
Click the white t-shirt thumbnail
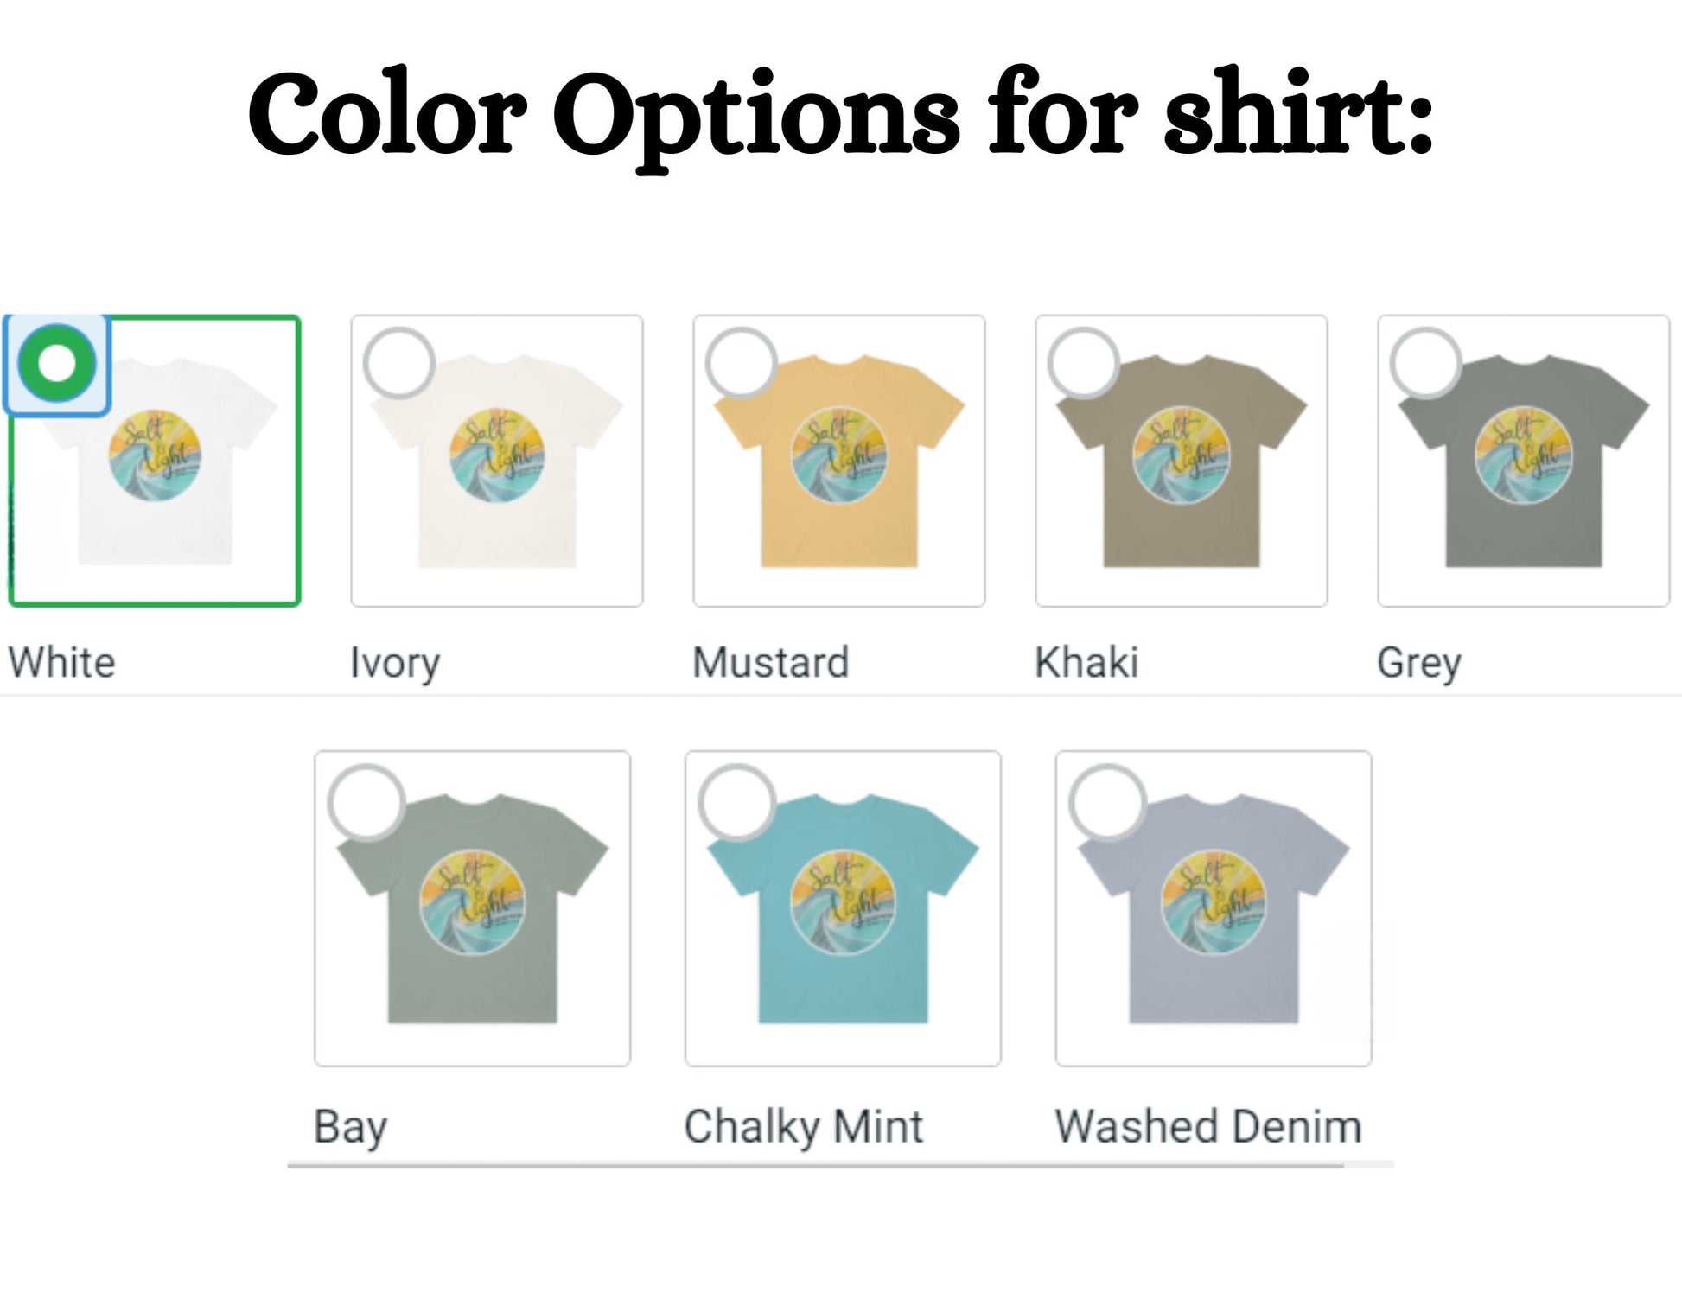pyautogui.click(x=156, y=462)
